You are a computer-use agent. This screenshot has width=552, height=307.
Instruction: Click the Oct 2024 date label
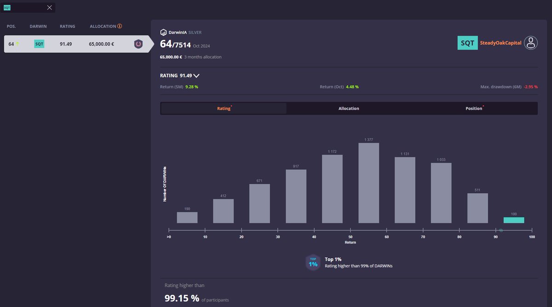click(x=202, y=46)
